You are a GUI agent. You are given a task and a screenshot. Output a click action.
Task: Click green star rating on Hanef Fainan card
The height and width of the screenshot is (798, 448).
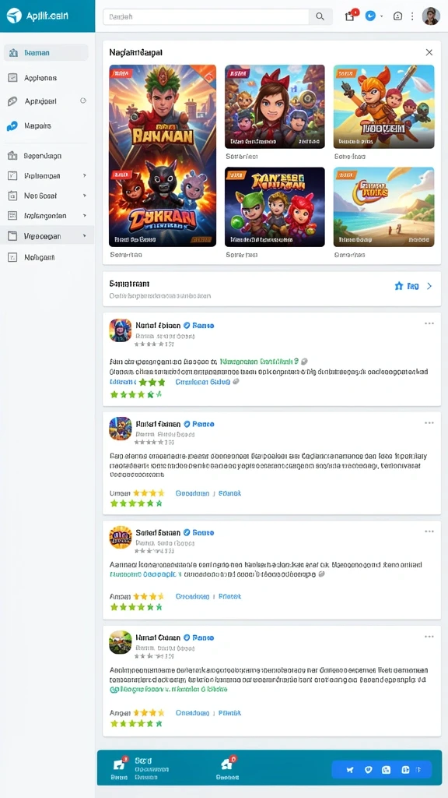[136, 503]
